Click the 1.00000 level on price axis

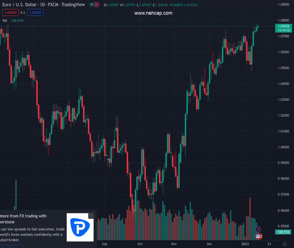tap(283, 147)
